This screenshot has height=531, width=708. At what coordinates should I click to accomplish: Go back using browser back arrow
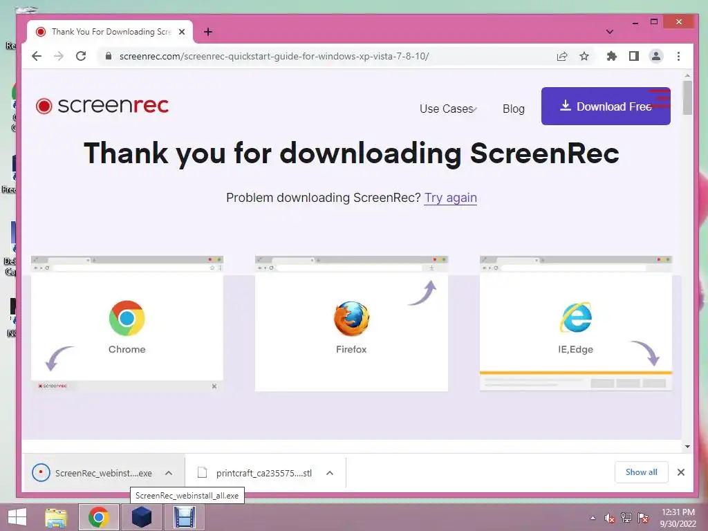37,56
